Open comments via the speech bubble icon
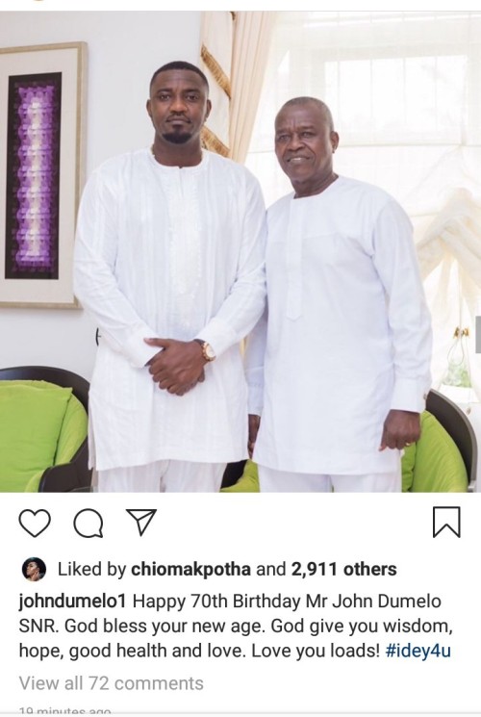This screenshot has height=717, width=481. 88,524
